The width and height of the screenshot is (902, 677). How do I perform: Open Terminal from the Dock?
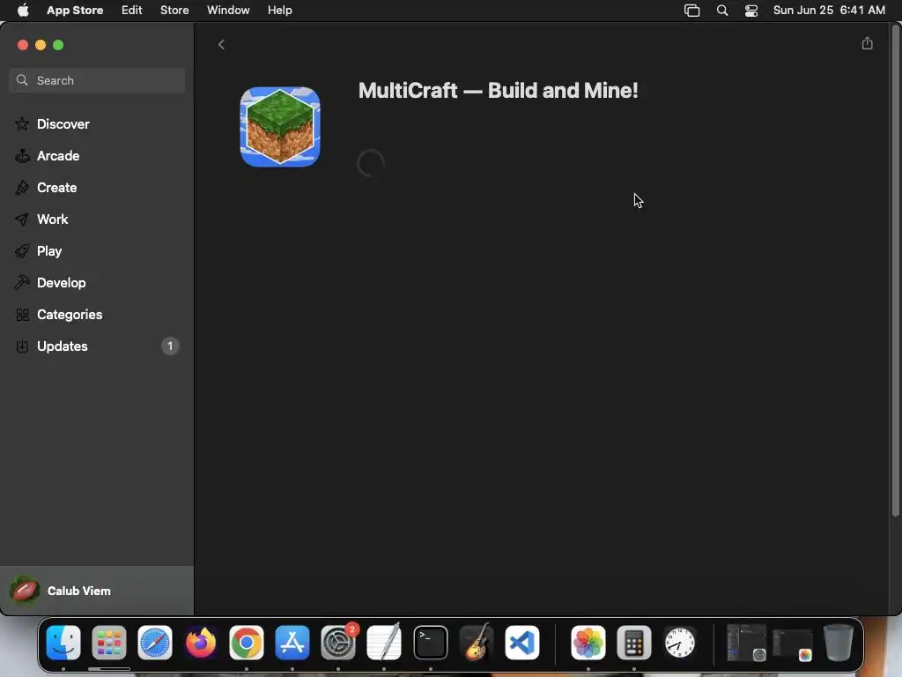point(430,642)
